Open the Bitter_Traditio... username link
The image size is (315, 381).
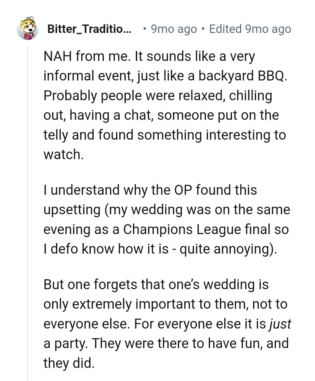click(x=89, y=29)
